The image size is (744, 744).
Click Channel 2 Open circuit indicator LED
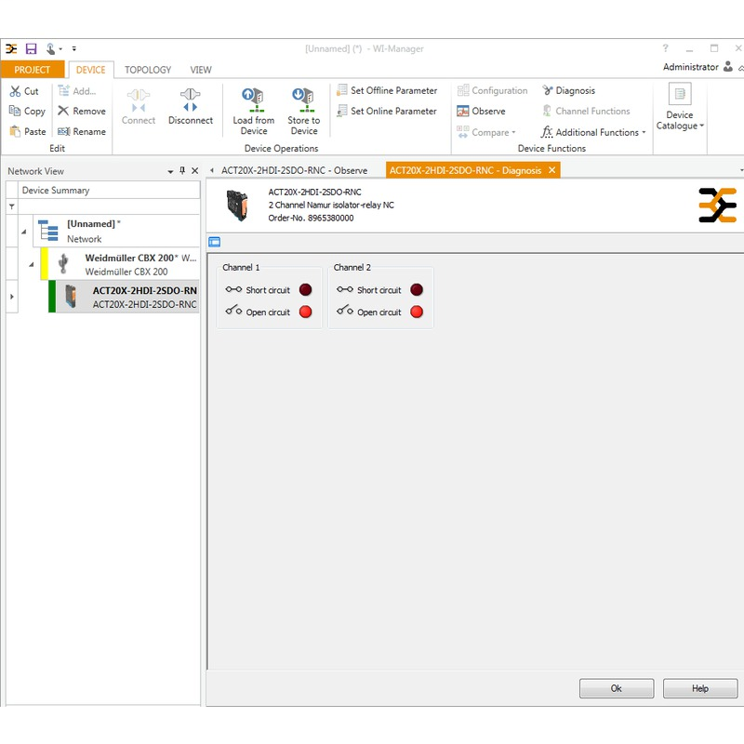point(417,312)
